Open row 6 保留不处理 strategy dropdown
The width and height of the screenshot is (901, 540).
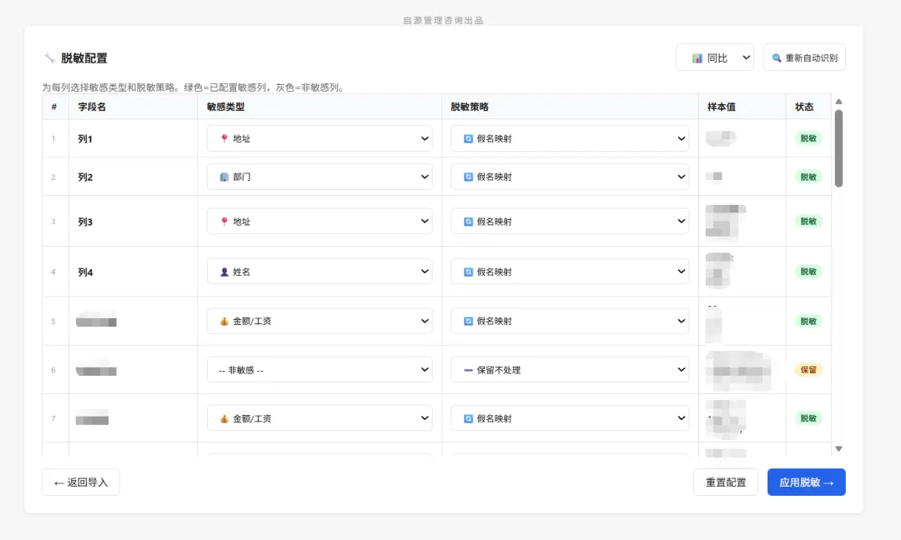[570, 370]
